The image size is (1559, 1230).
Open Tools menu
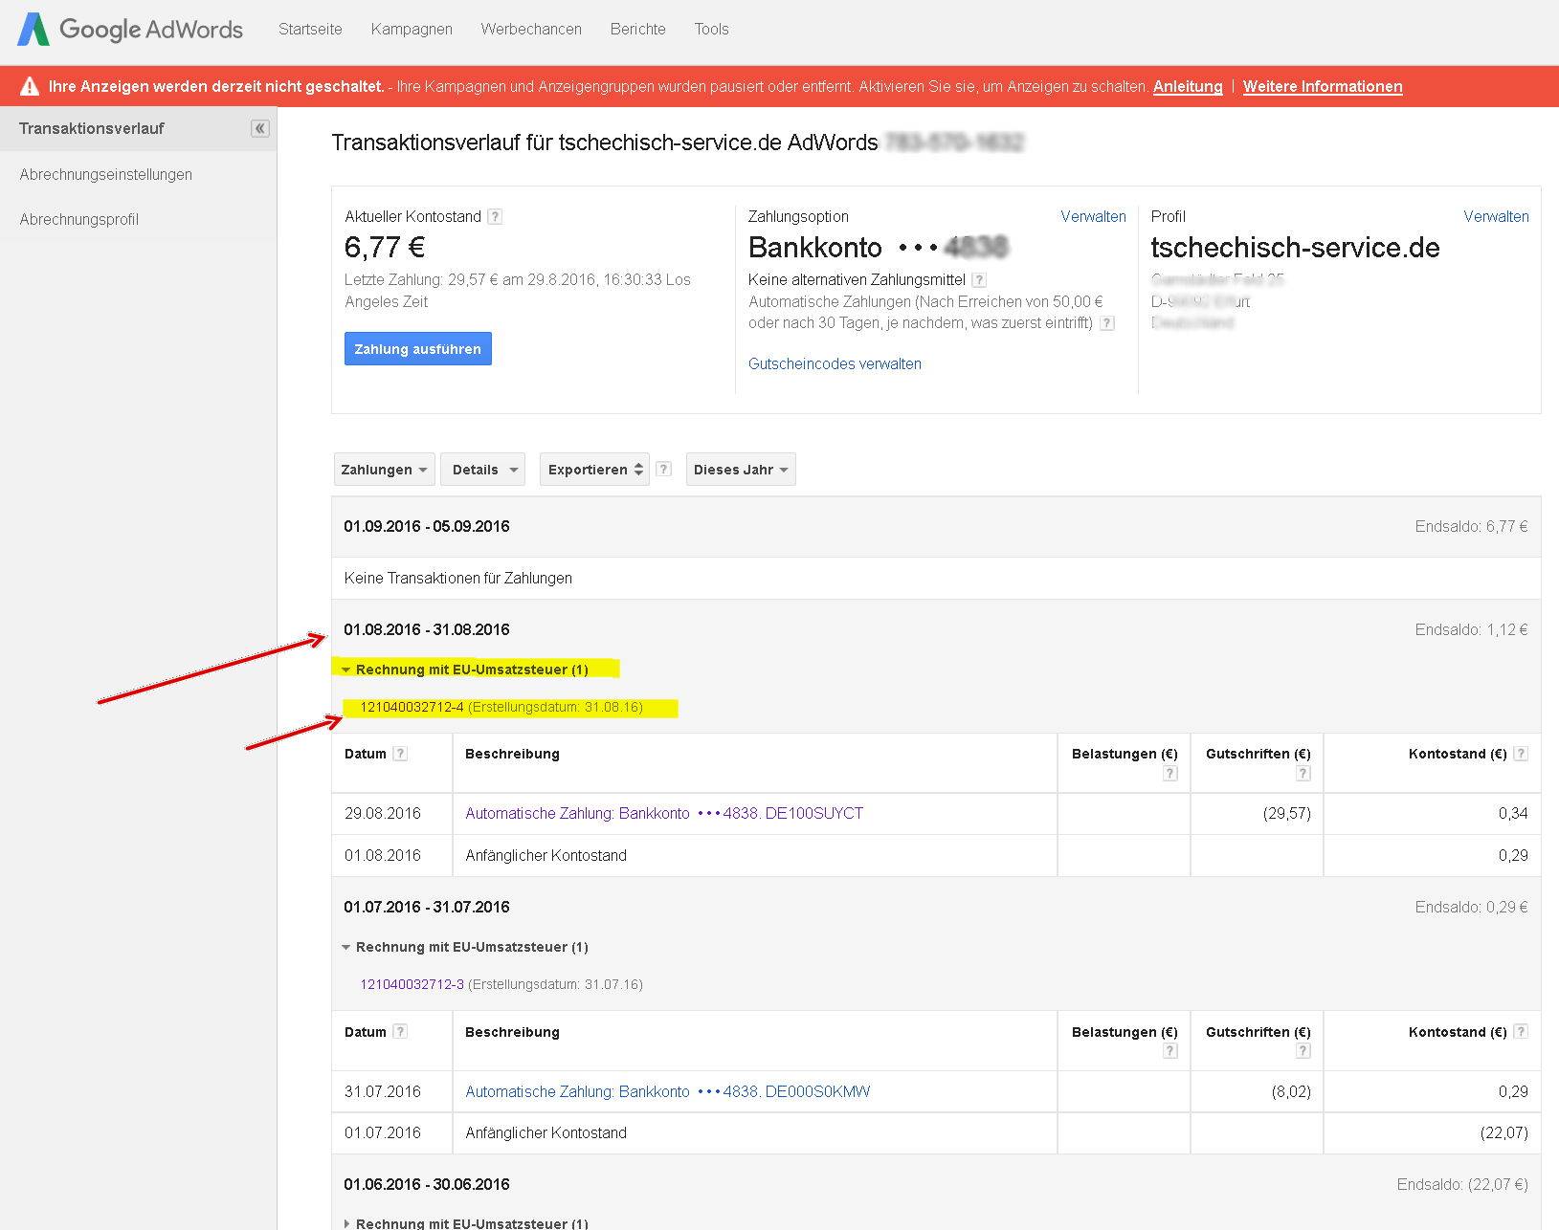pos(711,29)
